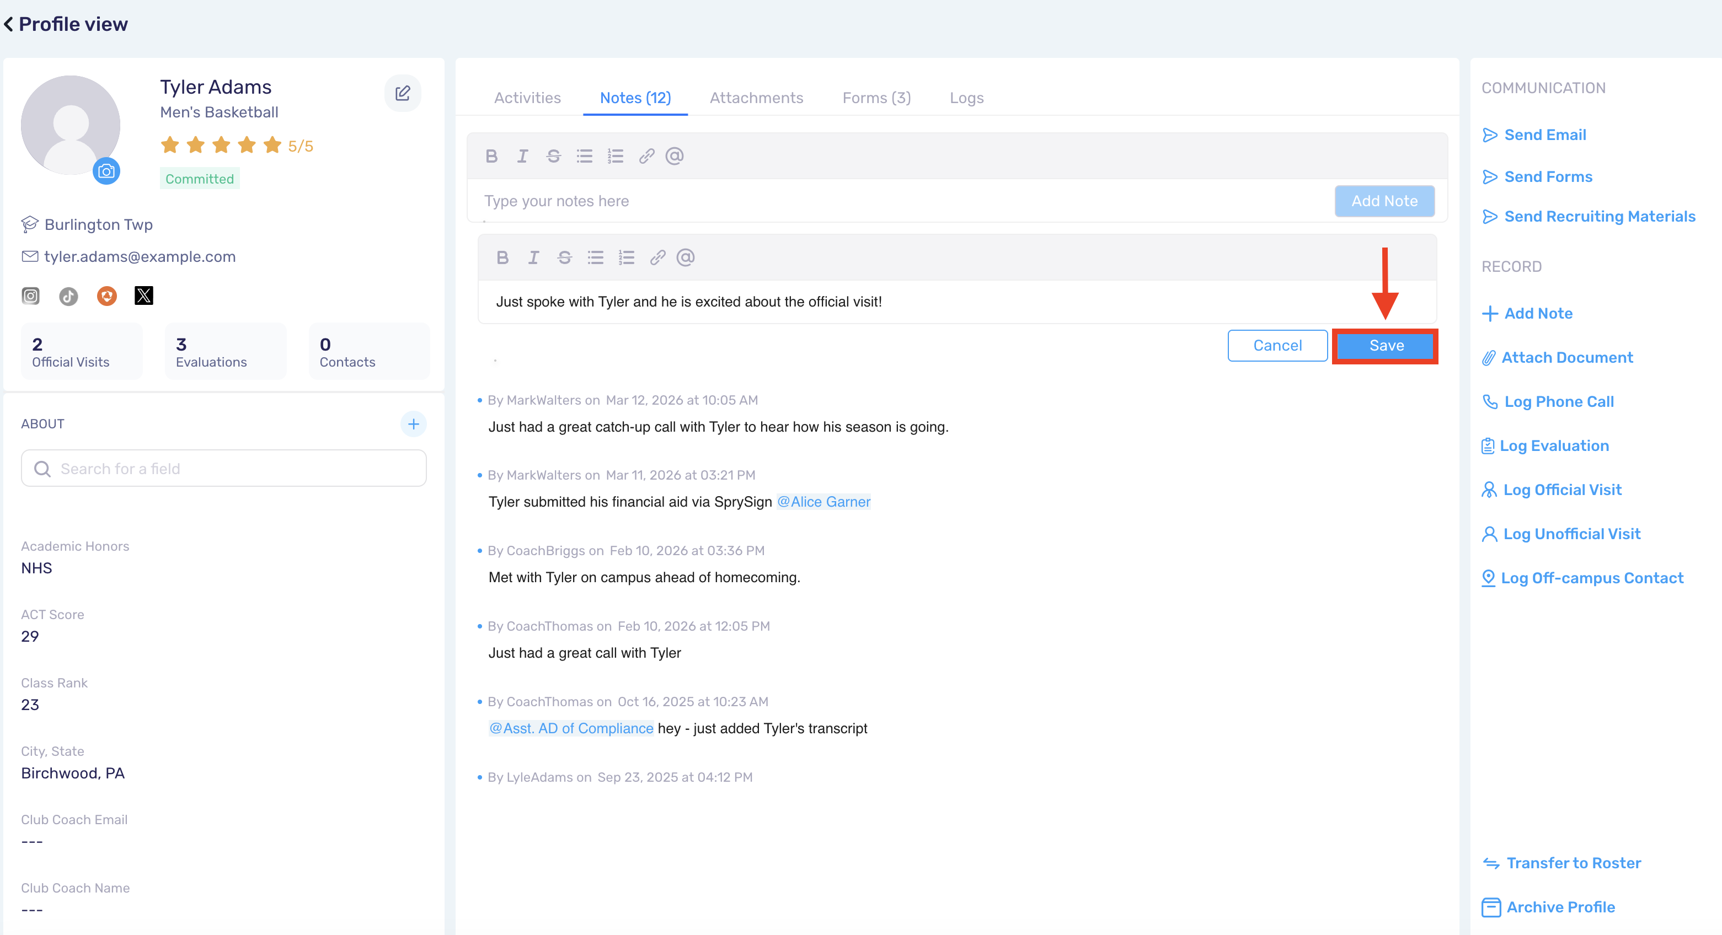Open the 2 Official Visits card
This screenshot has height=935, width=1722.
point(82,352)
